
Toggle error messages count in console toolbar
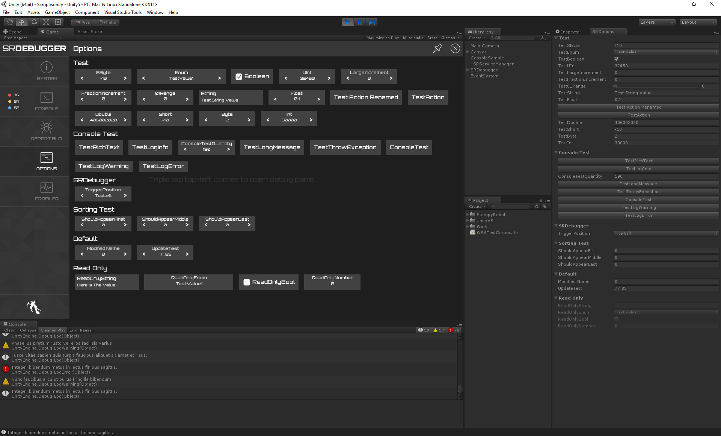(x=454, y=330)
